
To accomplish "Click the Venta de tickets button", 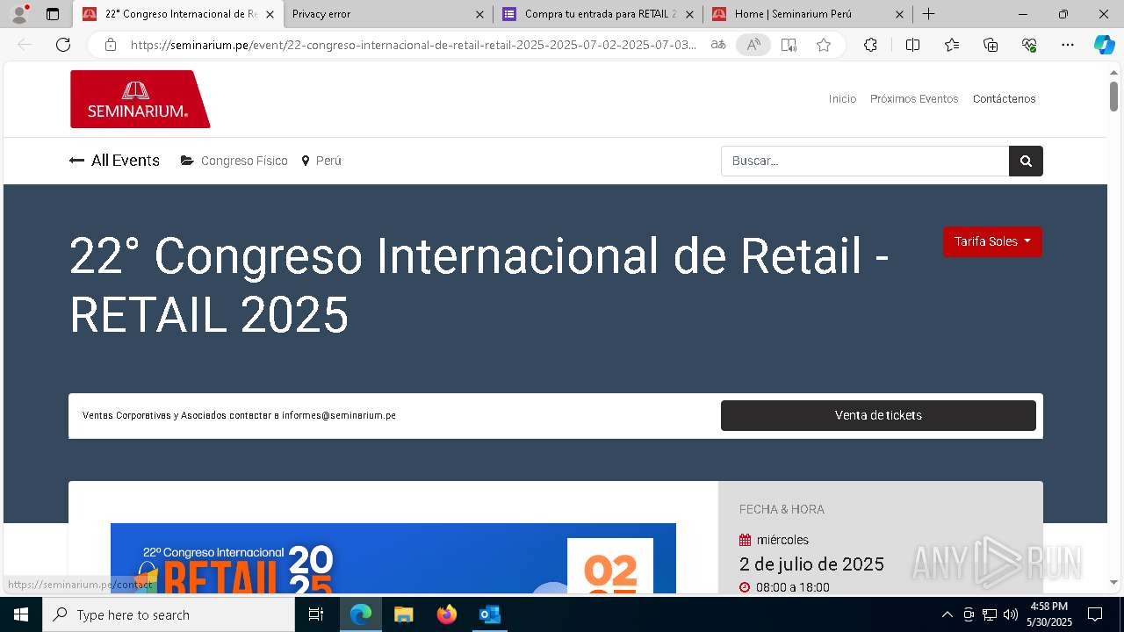I will [x=878, y=415].
